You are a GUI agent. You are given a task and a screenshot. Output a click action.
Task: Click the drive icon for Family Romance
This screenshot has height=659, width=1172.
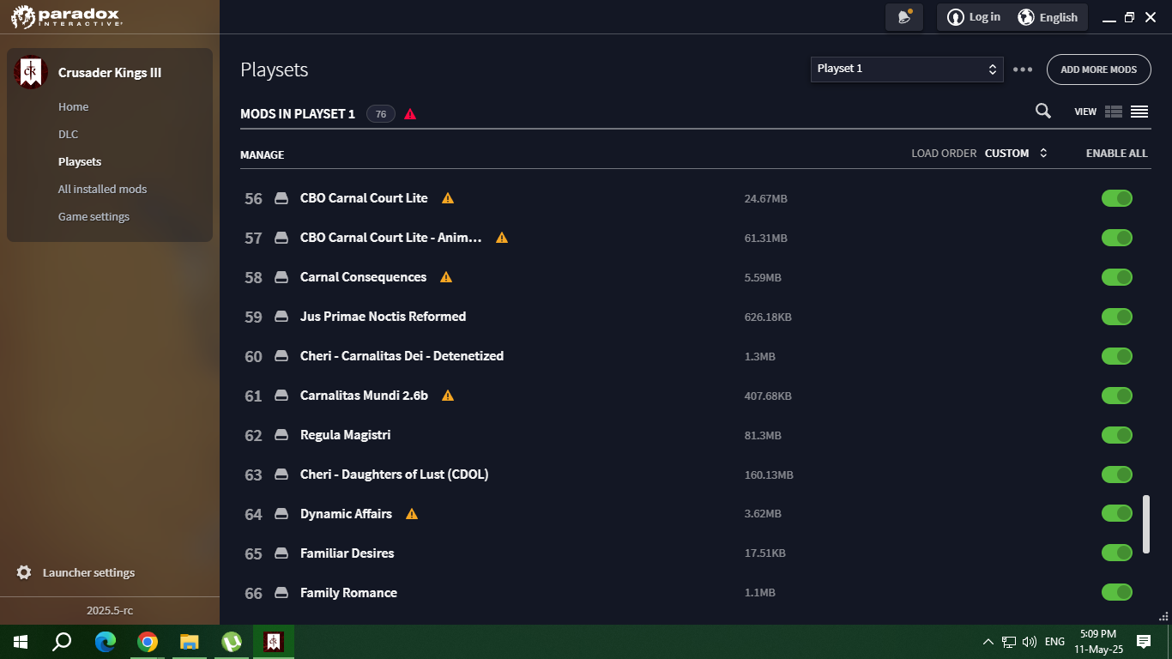point(281,593)
